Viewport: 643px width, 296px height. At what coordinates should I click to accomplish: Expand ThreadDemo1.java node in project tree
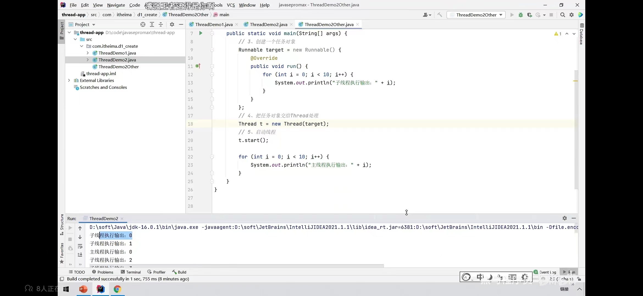pyautogui.click(x=87, y=53)
